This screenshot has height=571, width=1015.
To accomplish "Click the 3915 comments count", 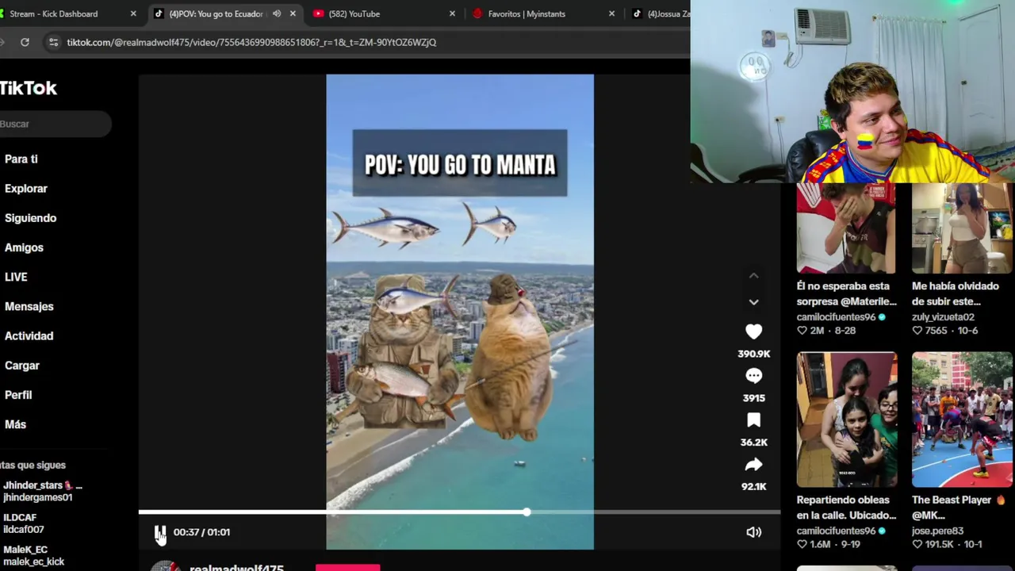I will coord(753,398).
